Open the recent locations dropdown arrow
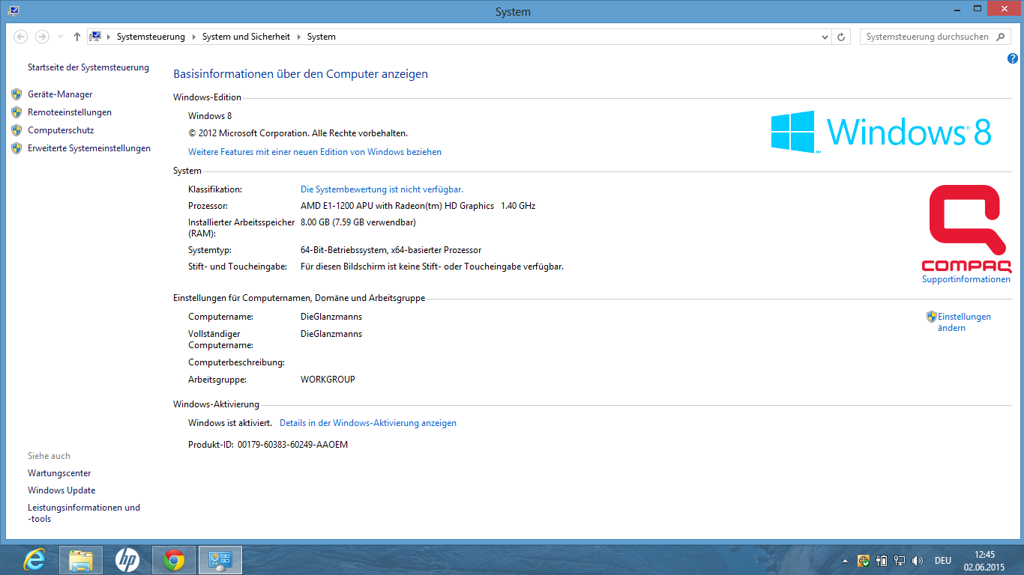 pyautogui.click(x=60, y=37)
